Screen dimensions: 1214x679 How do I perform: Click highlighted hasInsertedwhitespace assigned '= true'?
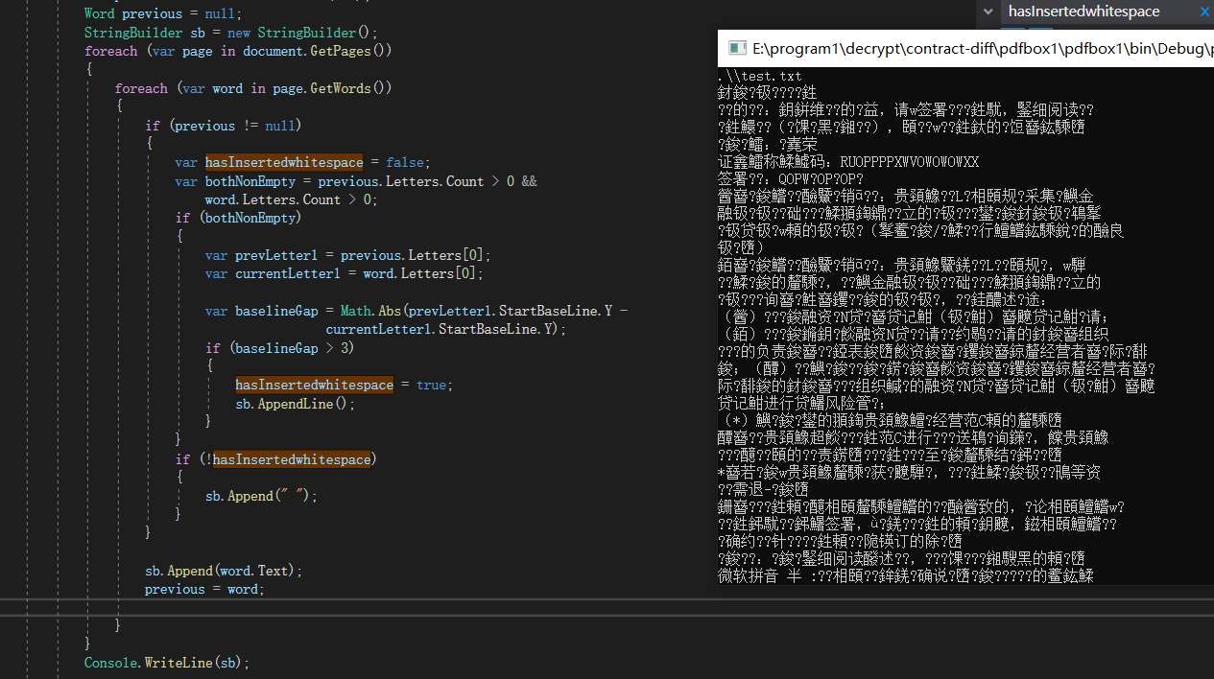pos(314,385)
